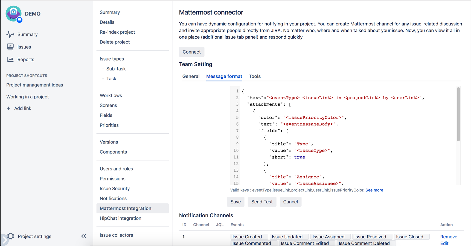Screen dimensions: 471x246
Task: Click the JQL column header
Action: [x=220, y=225]
